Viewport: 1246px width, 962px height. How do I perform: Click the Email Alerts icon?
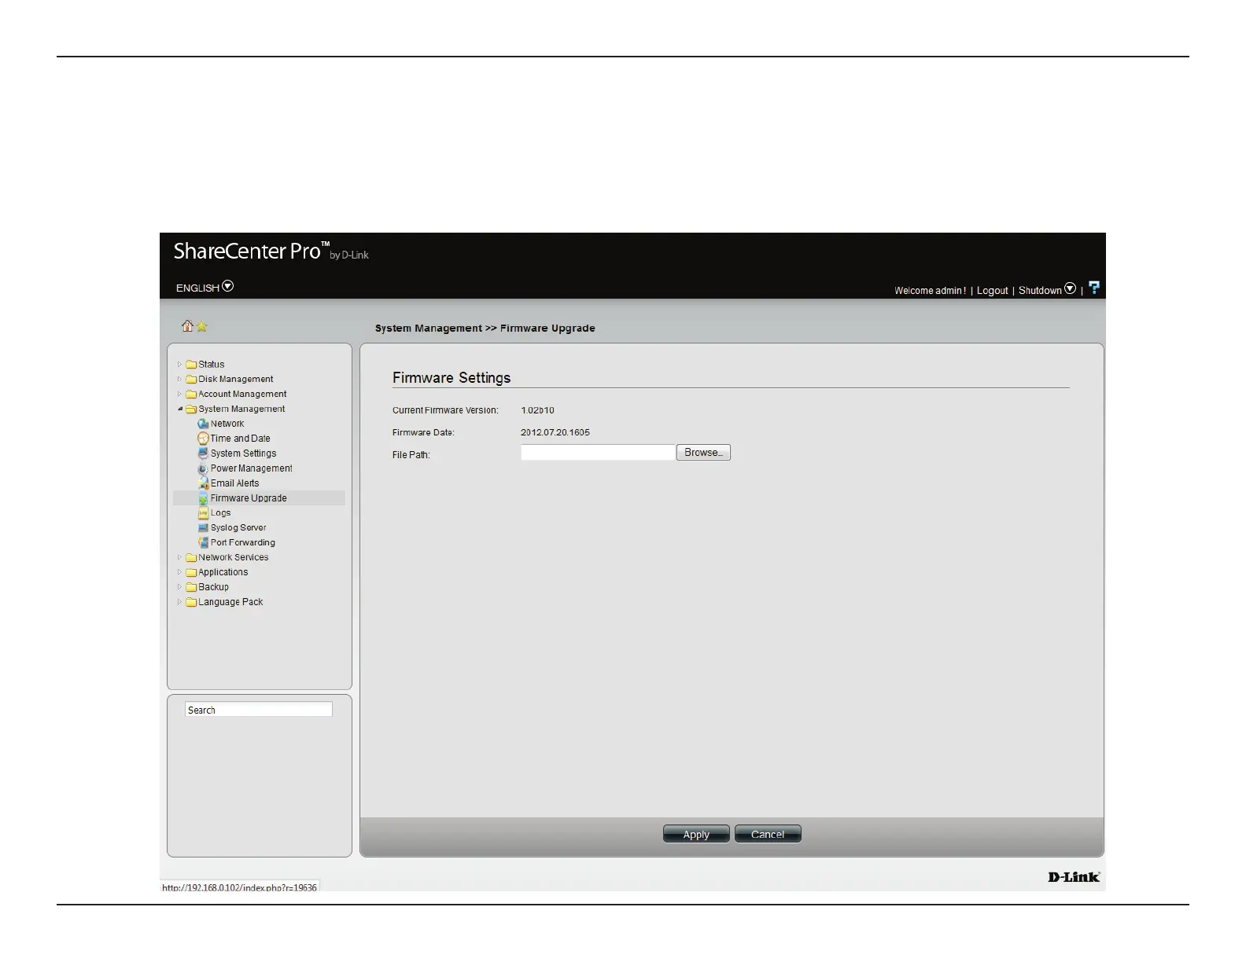[x=203, y=483]
